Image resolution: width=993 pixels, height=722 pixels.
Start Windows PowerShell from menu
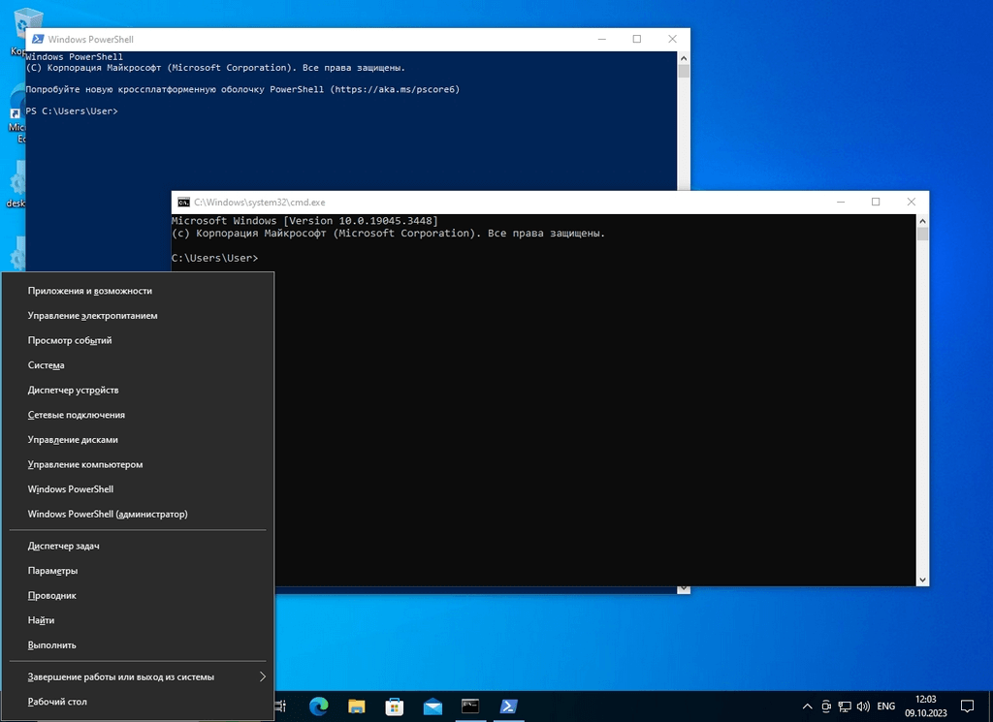click(x=138, y=489)
